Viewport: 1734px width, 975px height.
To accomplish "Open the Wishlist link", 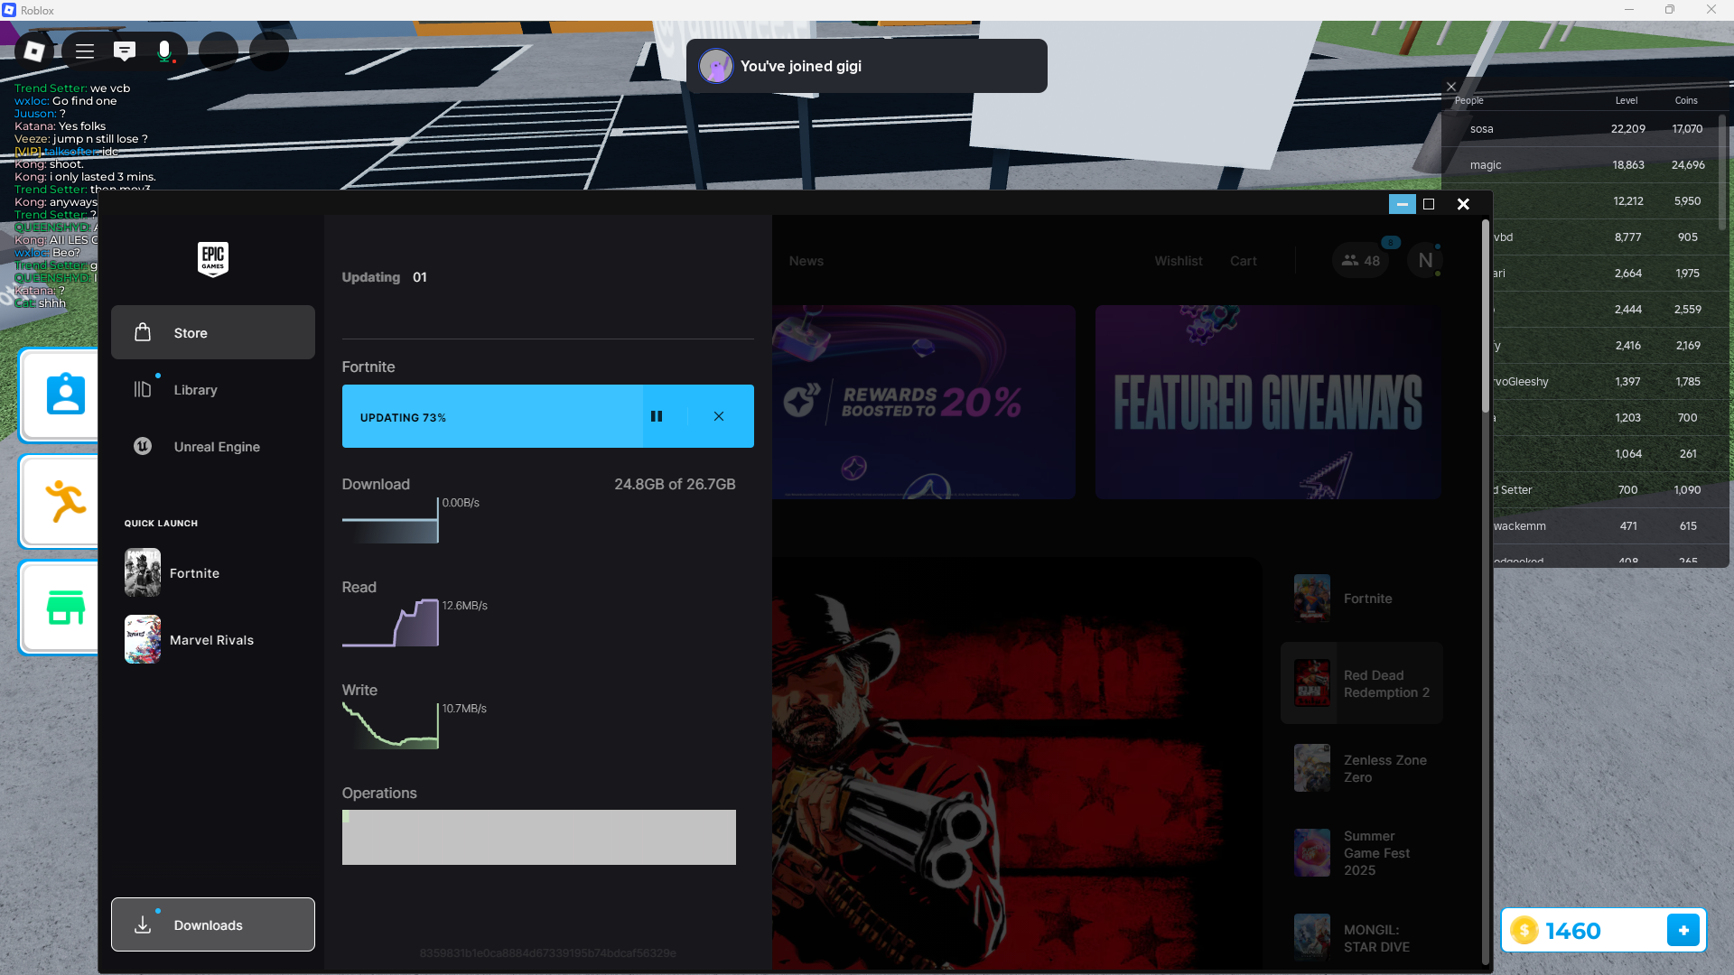I will coord(1179,261).
